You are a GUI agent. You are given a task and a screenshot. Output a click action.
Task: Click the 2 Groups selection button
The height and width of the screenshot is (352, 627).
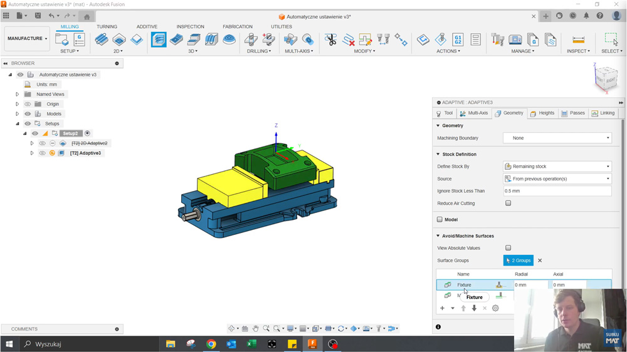(518, 261)
